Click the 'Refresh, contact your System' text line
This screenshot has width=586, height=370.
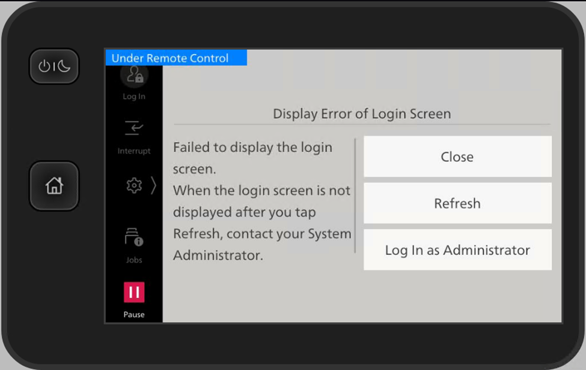[x=261, y=234]
